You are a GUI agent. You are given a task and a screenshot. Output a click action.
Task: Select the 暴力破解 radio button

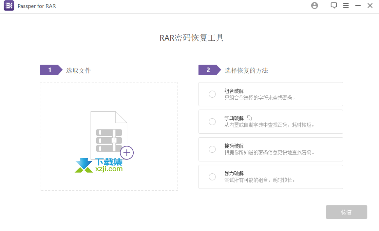[x=212, y=177]
